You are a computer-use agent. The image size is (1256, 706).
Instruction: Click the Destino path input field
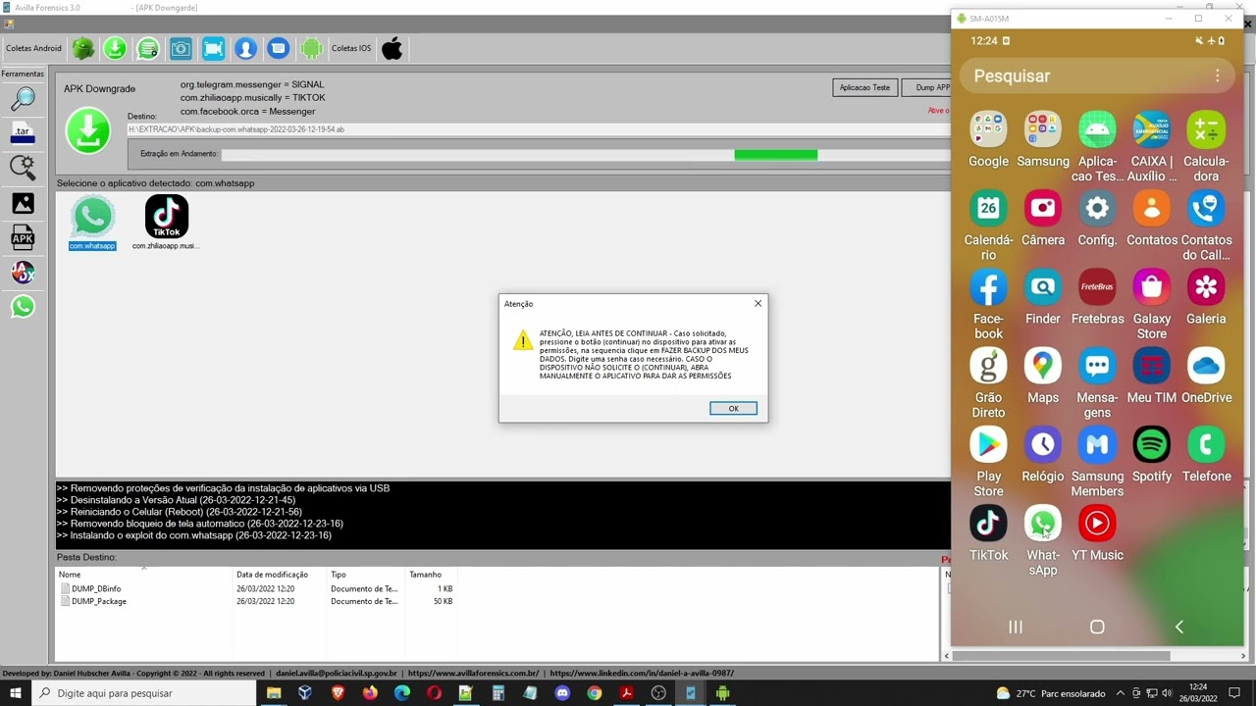coord(538,129)
